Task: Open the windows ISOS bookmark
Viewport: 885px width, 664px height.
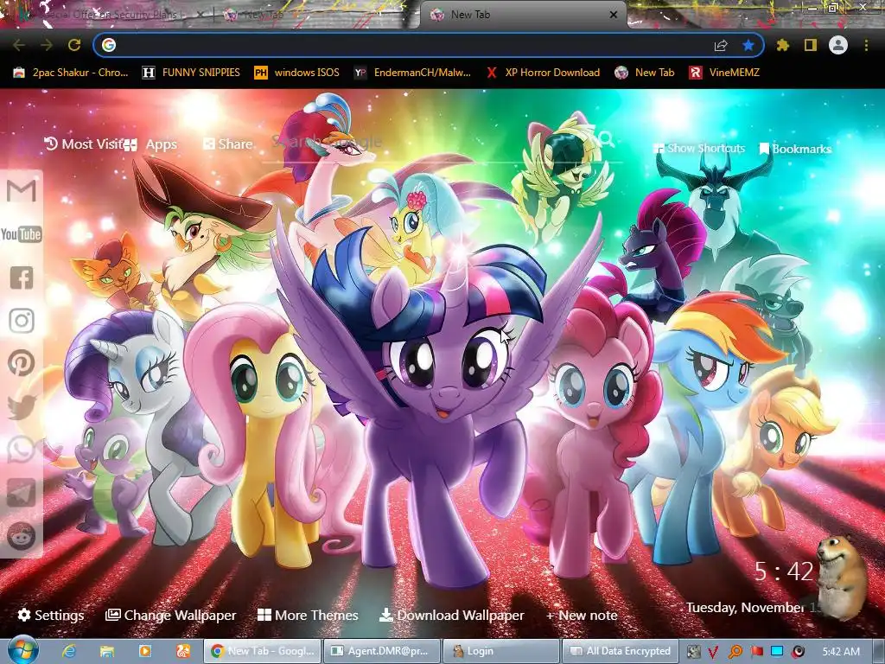Action: coord(297,73)
